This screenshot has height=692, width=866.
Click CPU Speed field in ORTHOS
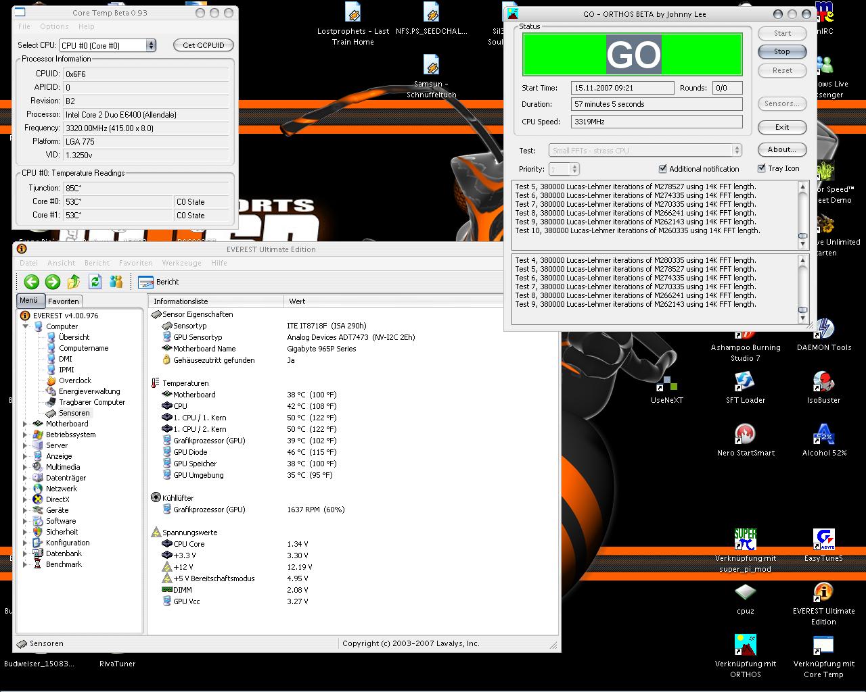(x=657, y=122)
